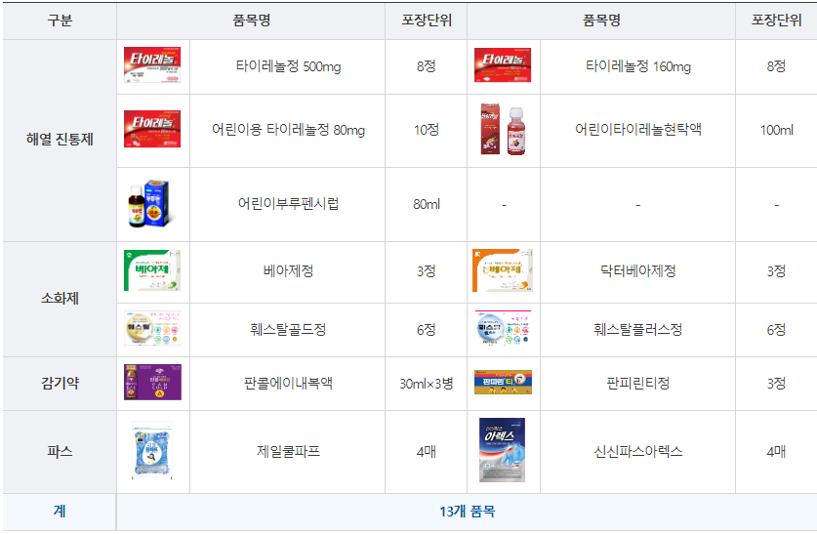Click the 어린이타이레놀현탁액 bottle image
Image resolution: width=817 pixels, height=534 pixels.
click(x=503, y=129)
